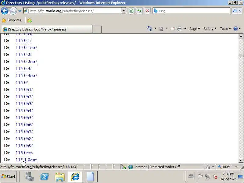Open the zoom level 100% dropdown
This screenshot has height=183, width=244.
point(236,167)
